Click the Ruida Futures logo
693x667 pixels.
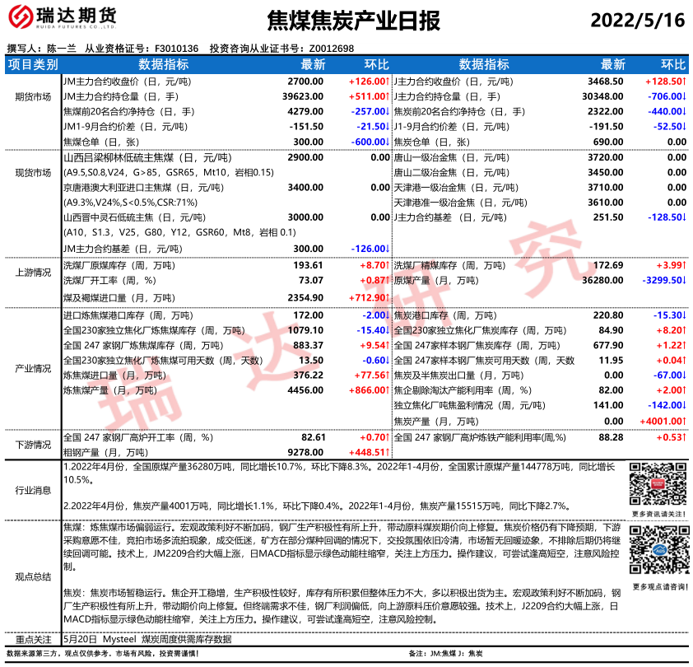coord(61,20)
